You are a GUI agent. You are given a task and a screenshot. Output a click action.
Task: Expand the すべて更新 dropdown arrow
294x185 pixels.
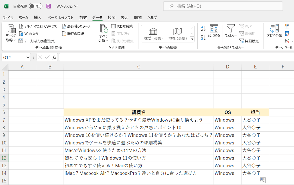[x=103, y=41]
